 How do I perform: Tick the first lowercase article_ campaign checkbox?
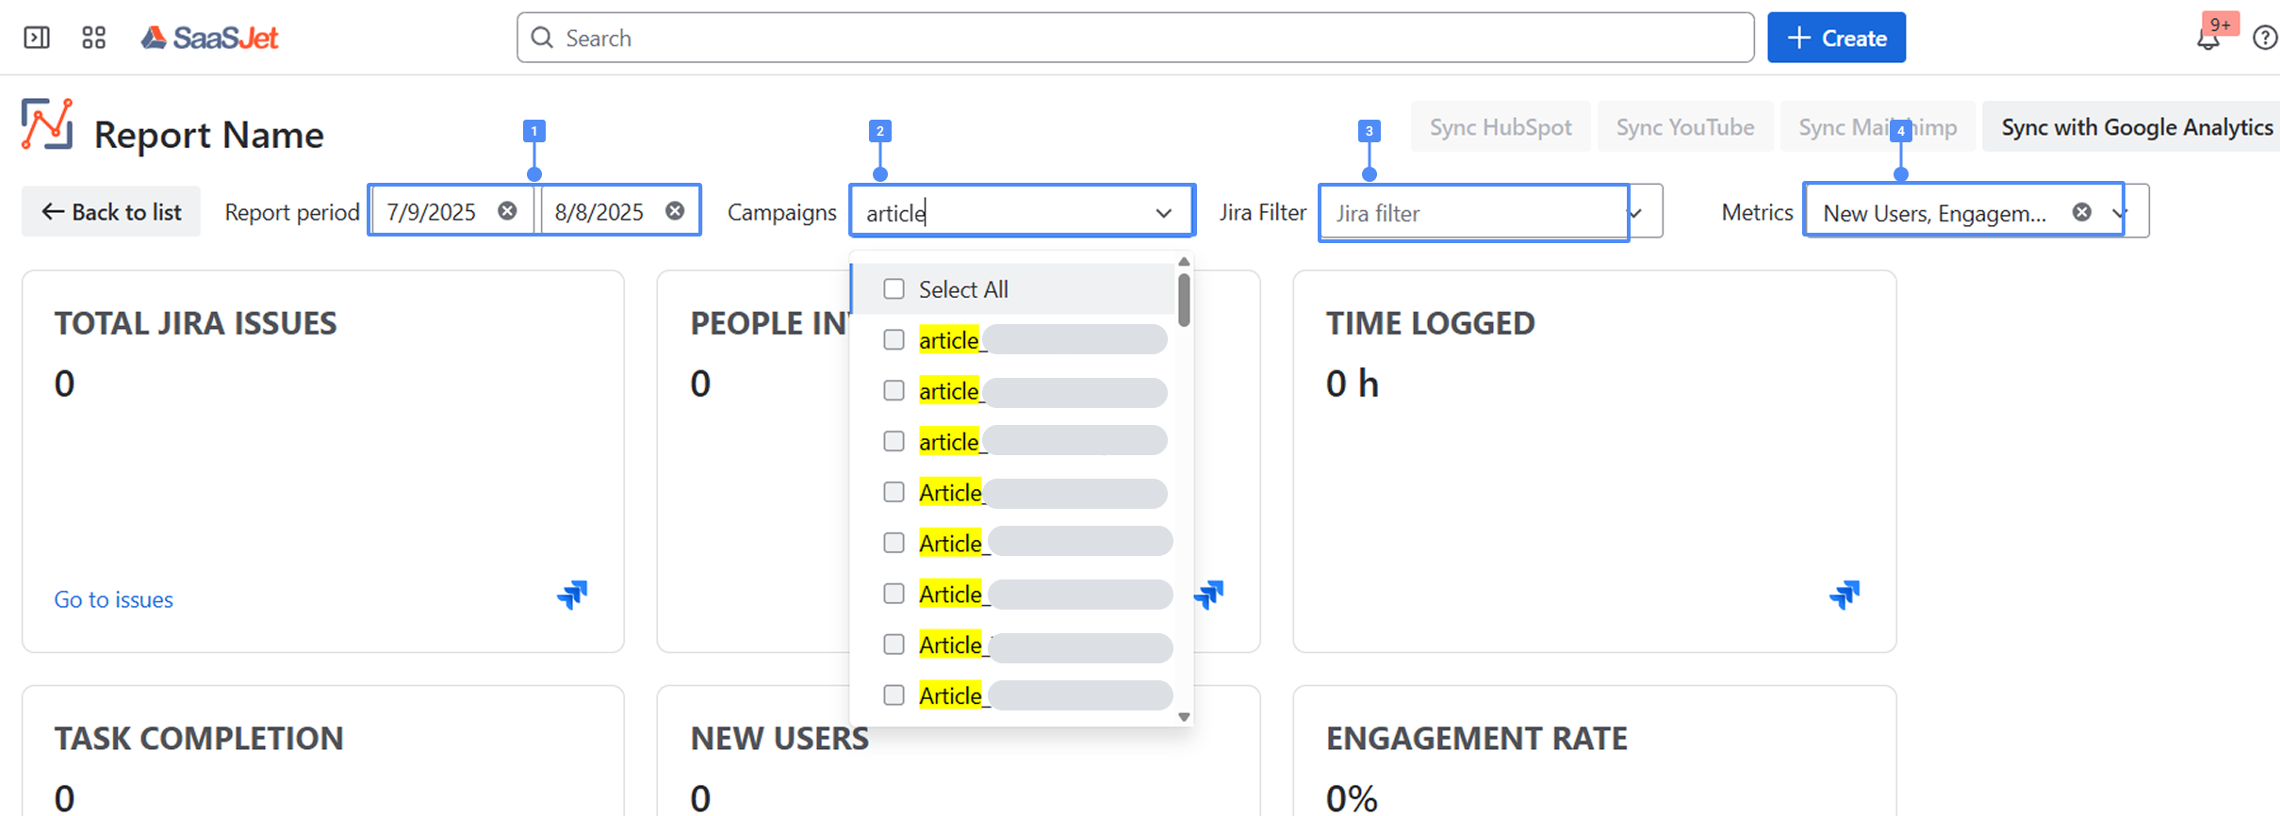(894, 340)
